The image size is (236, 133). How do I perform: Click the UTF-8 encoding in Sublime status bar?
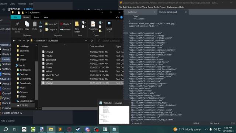(x=196, y=123)
